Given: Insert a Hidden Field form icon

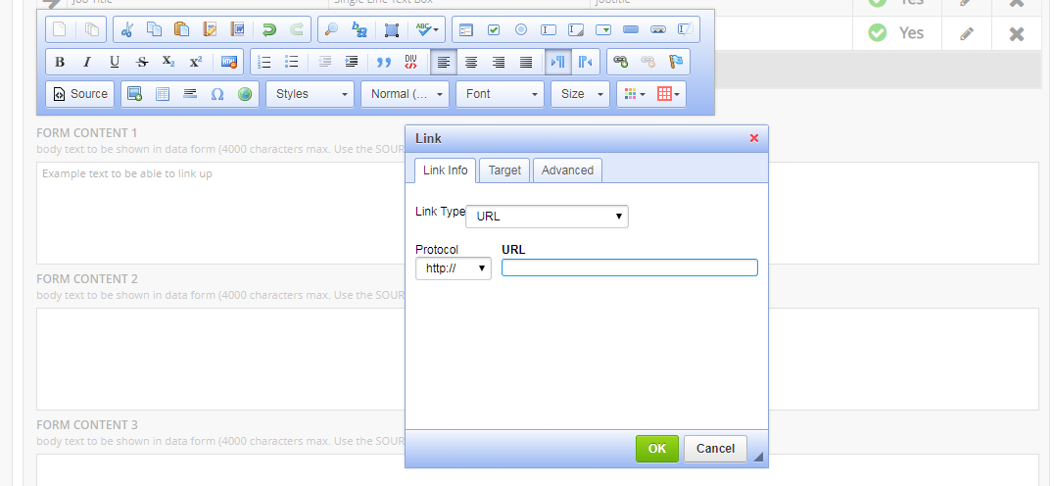Looking at the screenshot, I should pyautogui.click(x=685, y=29).
